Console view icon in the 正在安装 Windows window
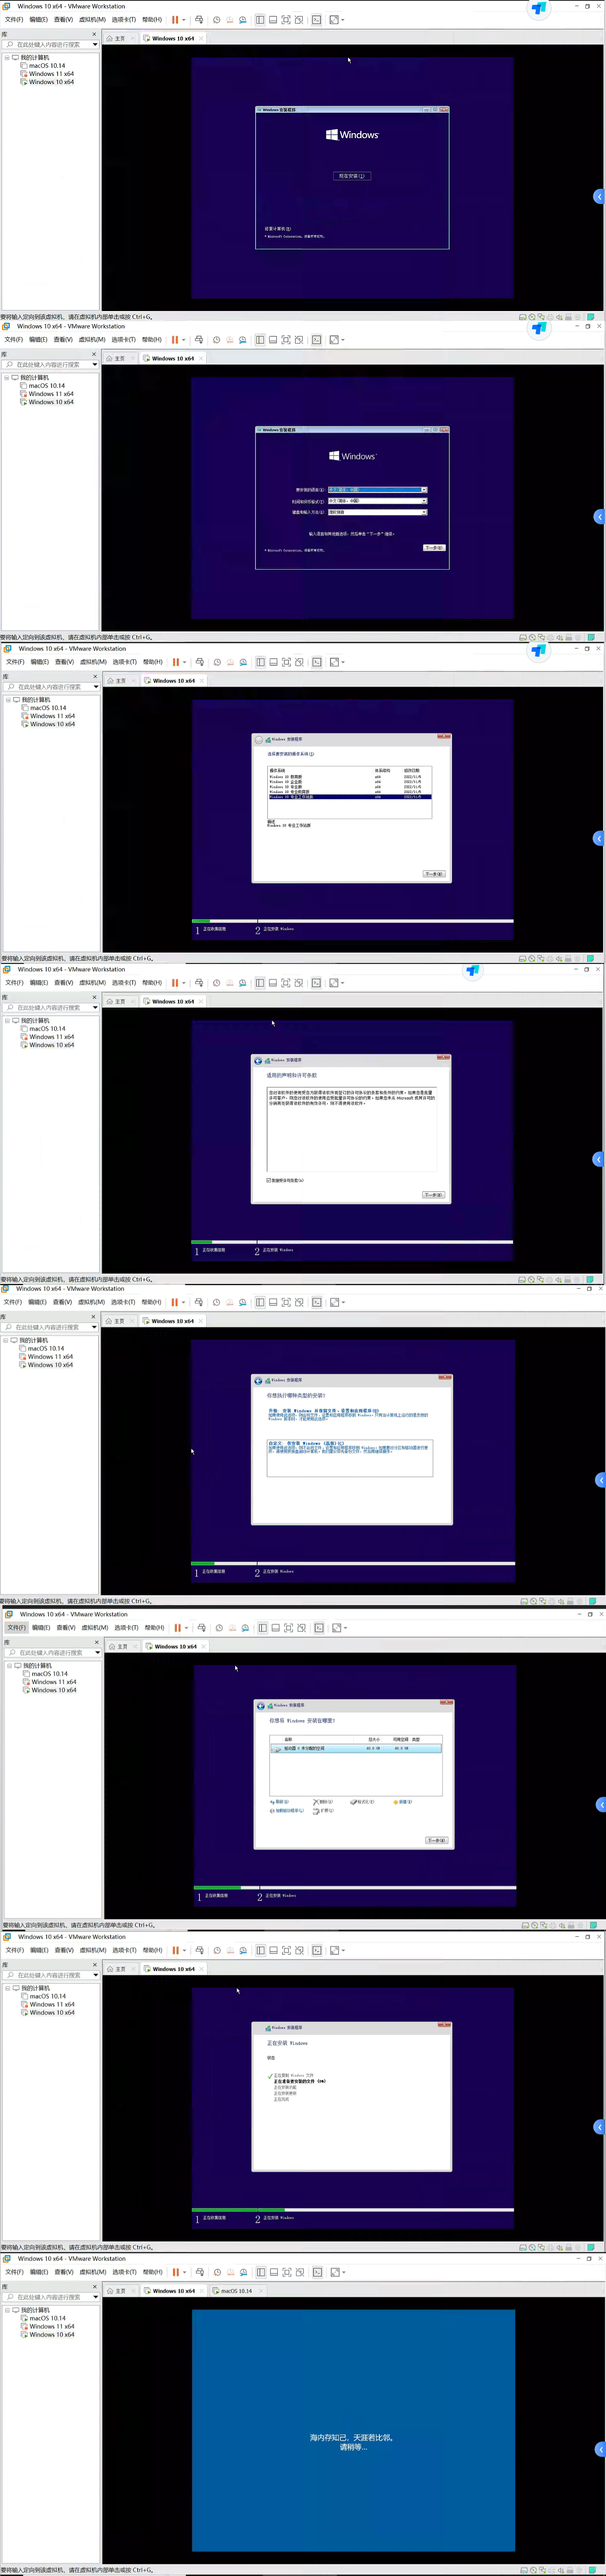This screenshot has width=606, height=2576. coord(317,1950)
